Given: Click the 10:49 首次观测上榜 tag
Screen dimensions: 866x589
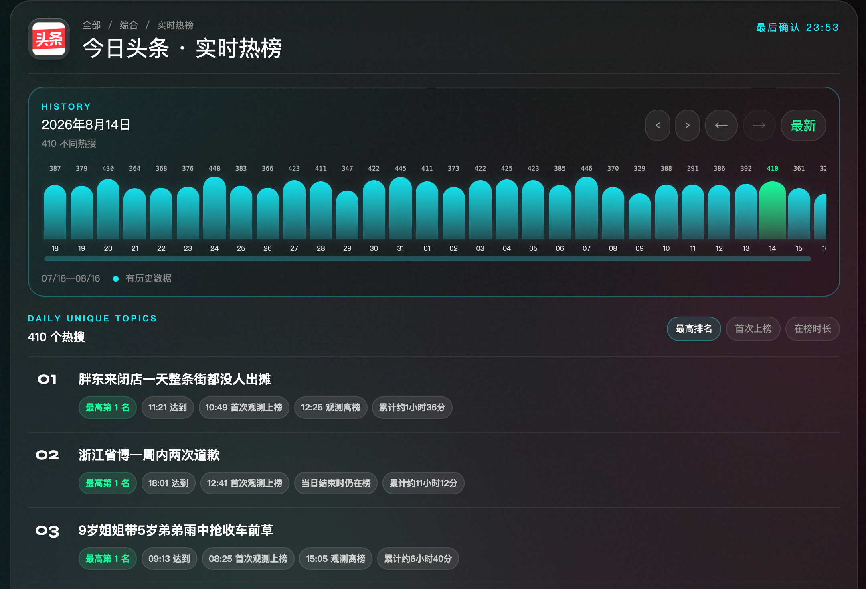Looking at the screenshot, I should tap(244, 408).
